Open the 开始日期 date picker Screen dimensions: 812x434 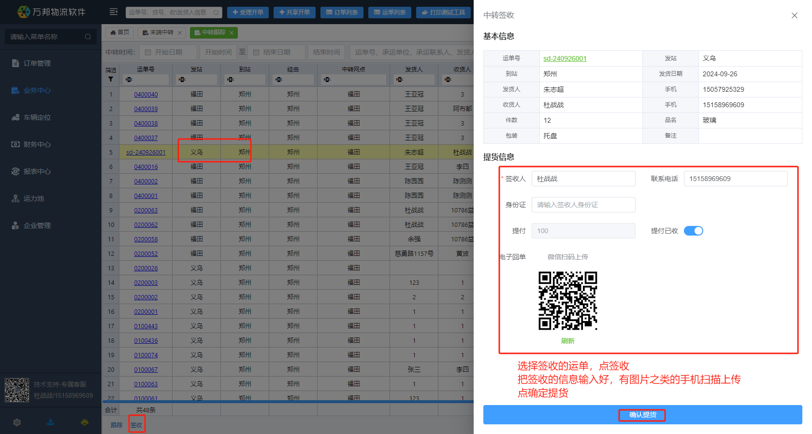pos(168,52)
